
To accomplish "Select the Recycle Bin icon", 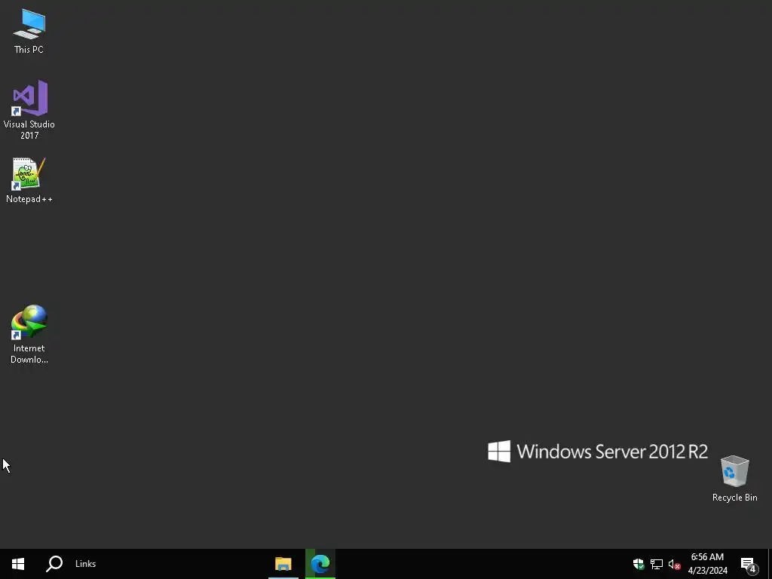I will click(734, 479).
